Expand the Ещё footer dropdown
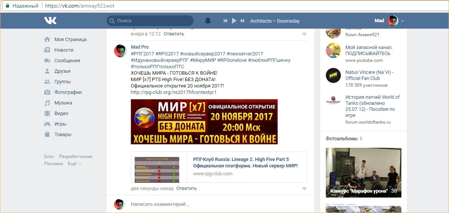 pyautogui.click(x=74, y=164)
